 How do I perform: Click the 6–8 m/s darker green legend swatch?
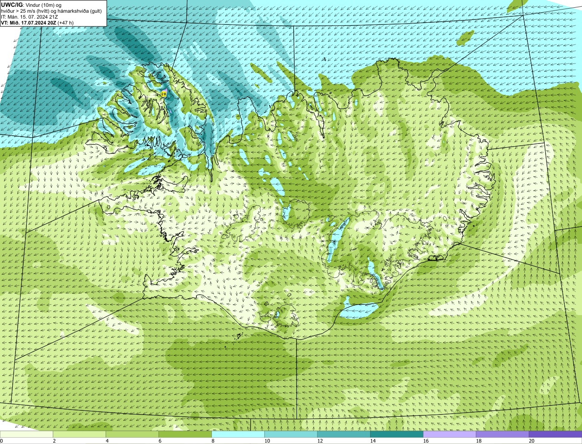click(185, 434)
